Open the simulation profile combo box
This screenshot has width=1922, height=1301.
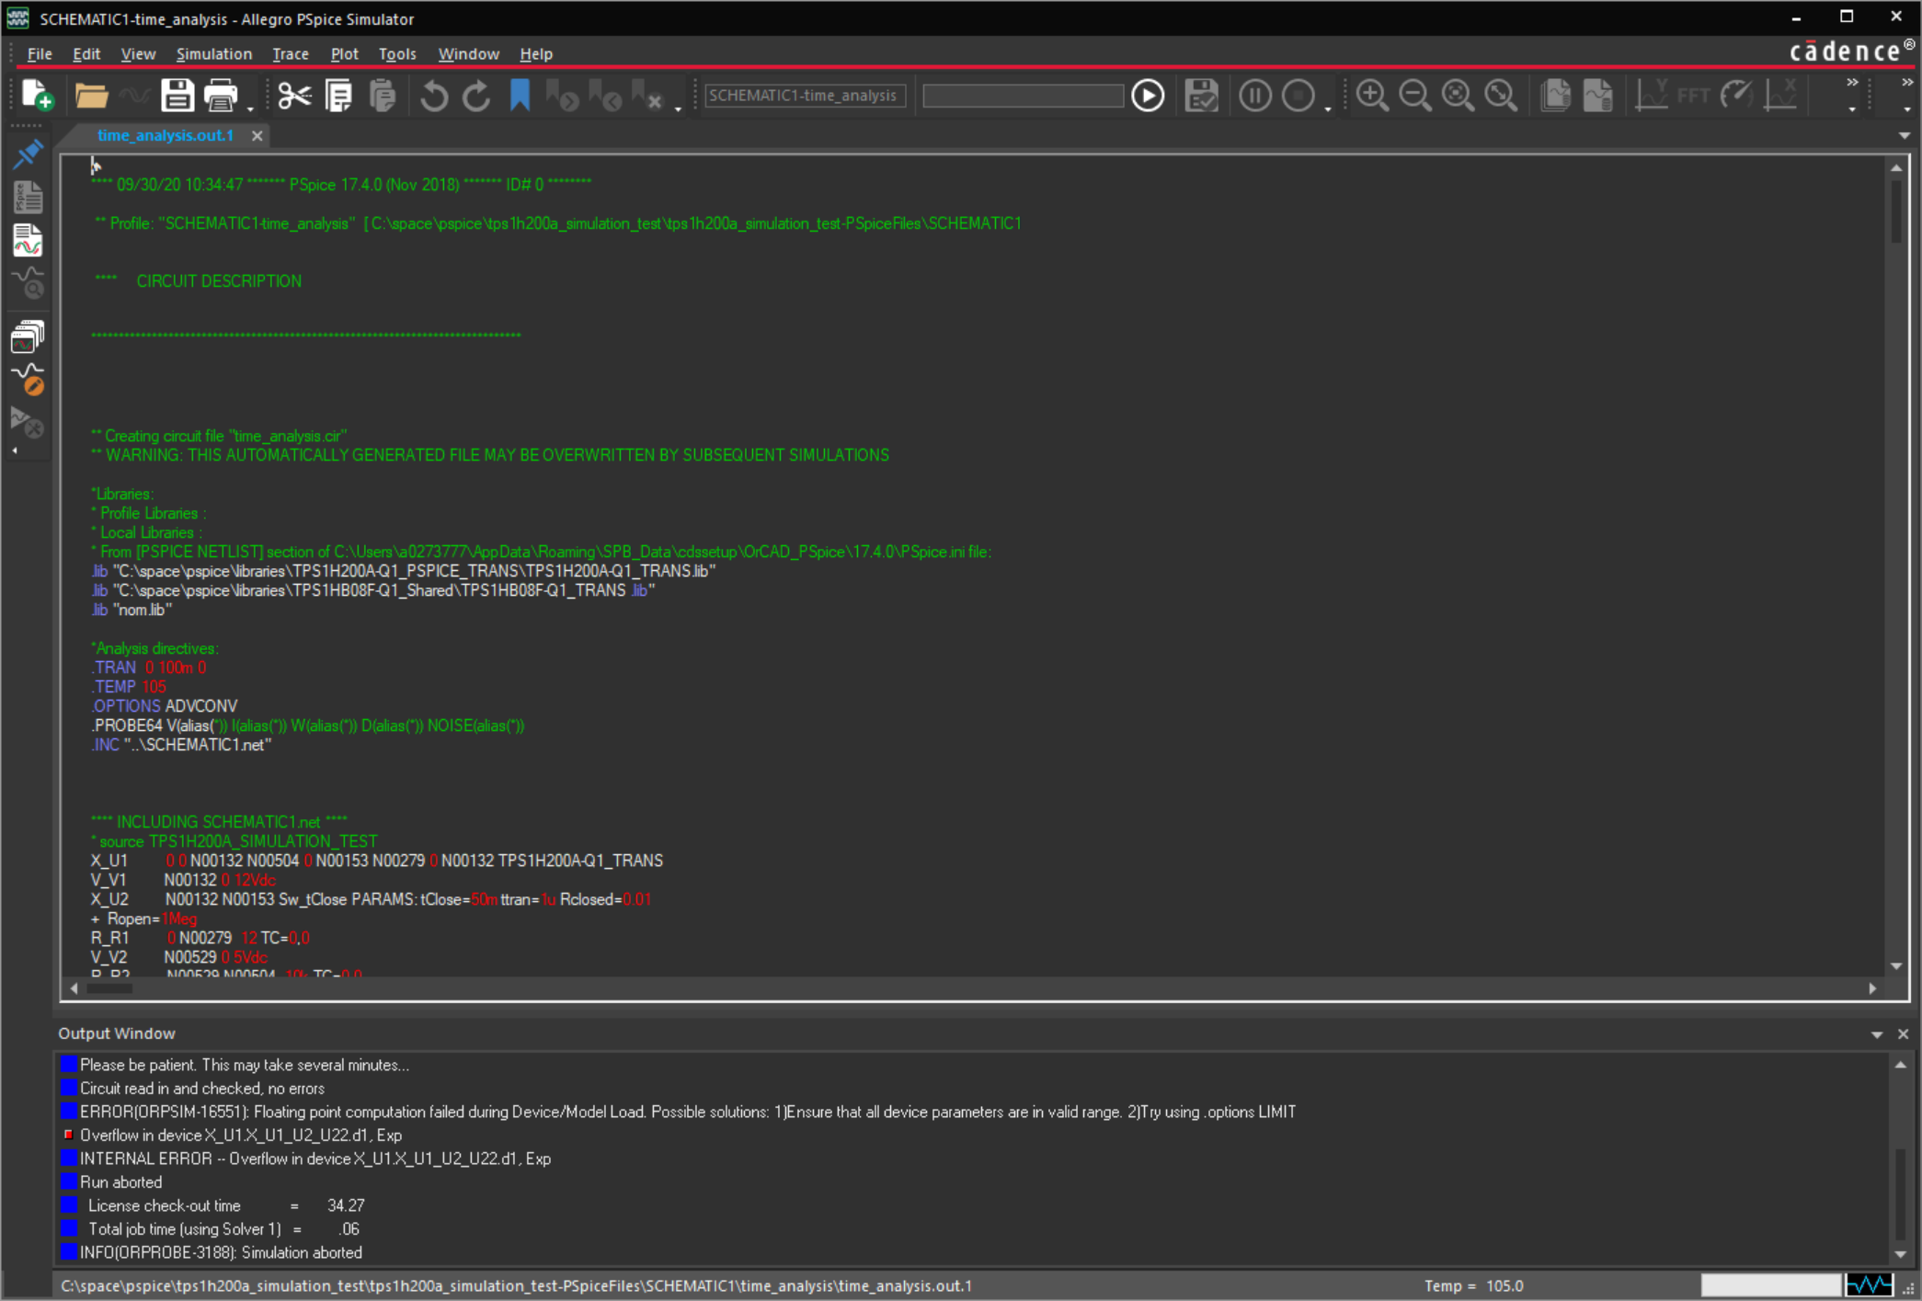tap(806, 95)
